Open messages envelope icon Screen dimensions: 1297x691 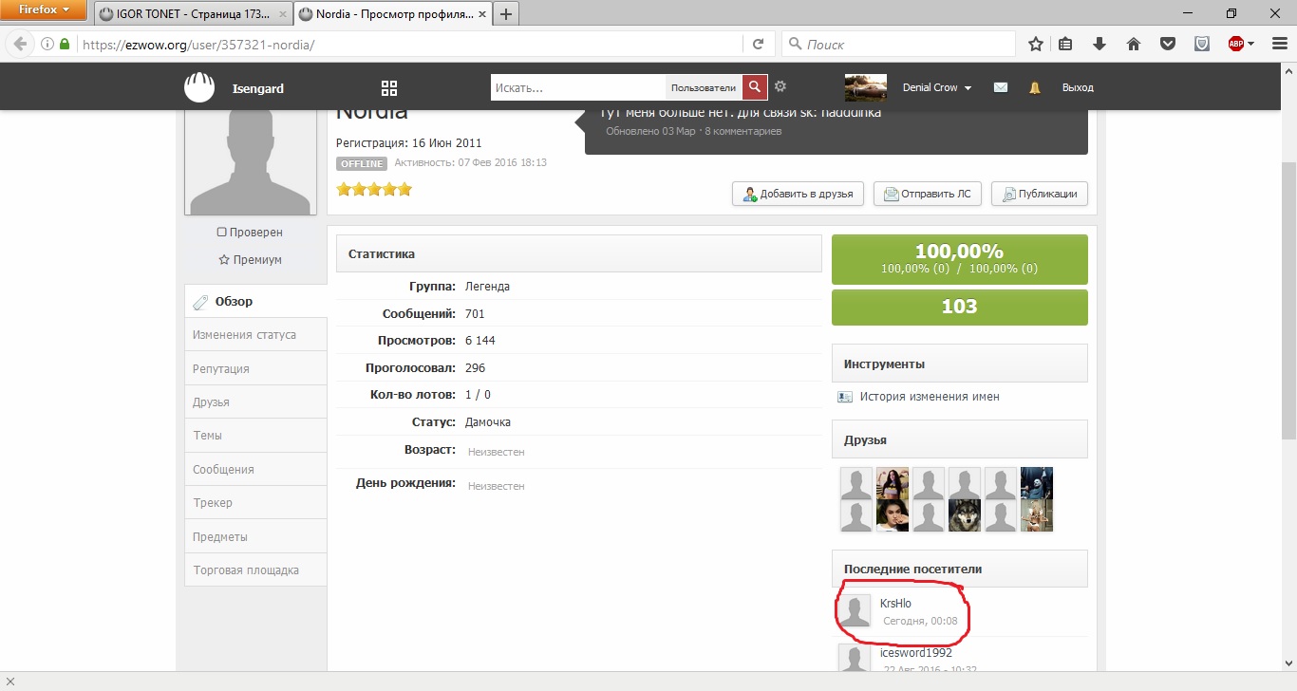coord(1001,87)
